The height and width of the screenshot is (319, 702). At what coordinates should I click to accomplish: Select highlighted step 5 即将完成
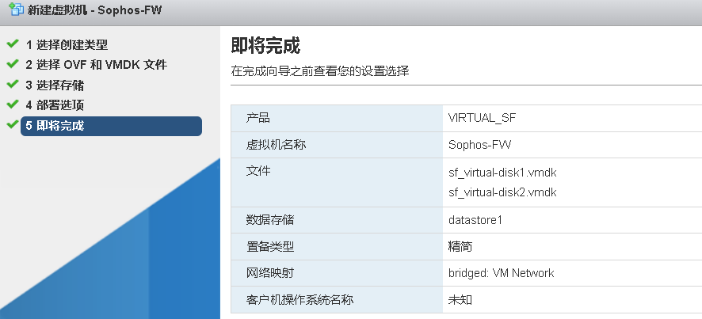click(x=111, y=126)
